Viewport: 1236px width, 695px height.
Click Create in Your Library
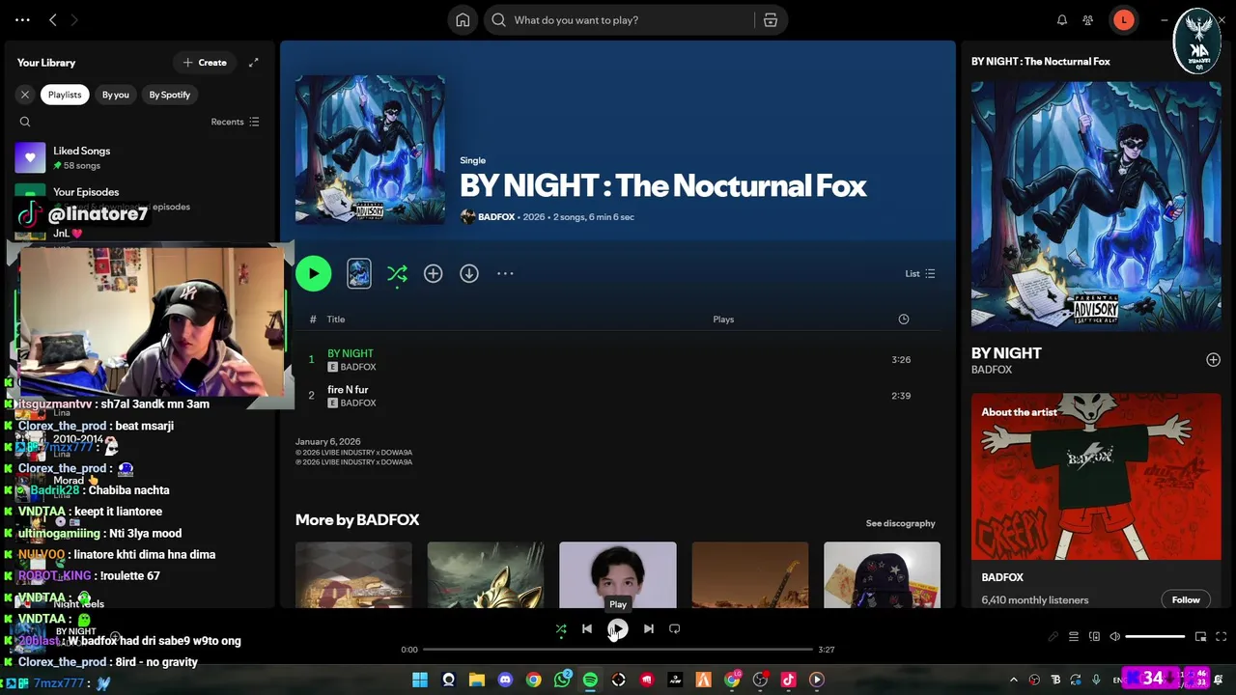click(205, 63)
